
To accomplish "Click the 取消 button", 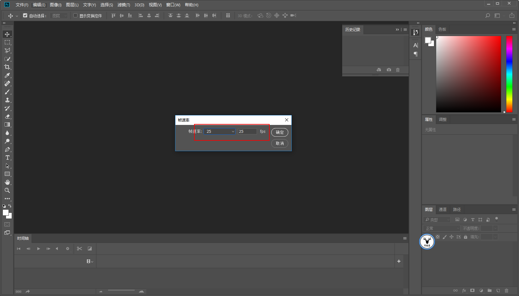I will [x=279, y=144].
